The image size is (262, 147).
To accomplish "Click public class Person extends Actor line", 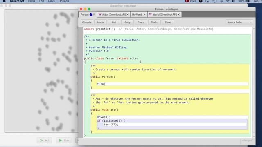I will 111,58.
